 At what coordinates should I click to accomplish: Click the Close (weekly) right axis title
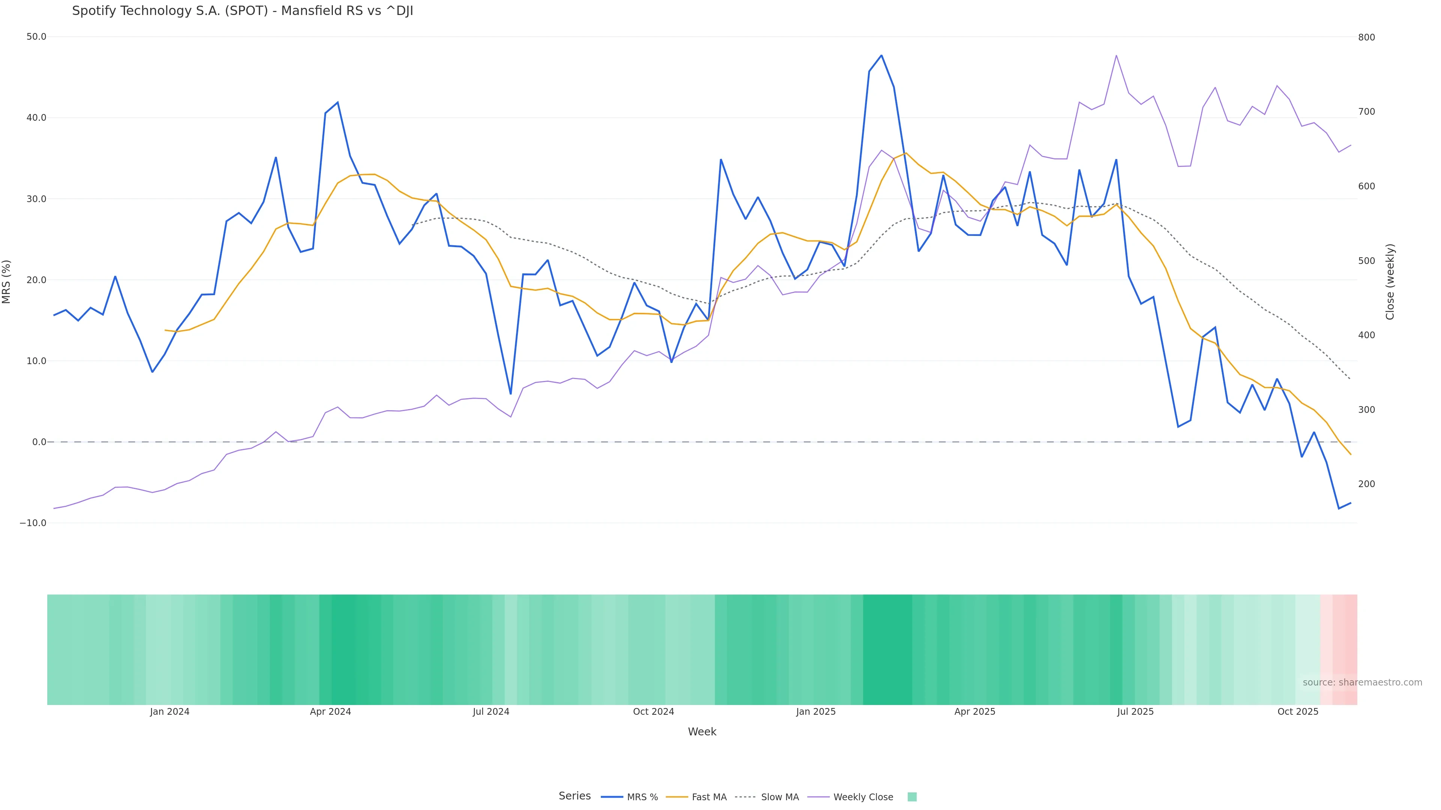(x=1390, y=282)
